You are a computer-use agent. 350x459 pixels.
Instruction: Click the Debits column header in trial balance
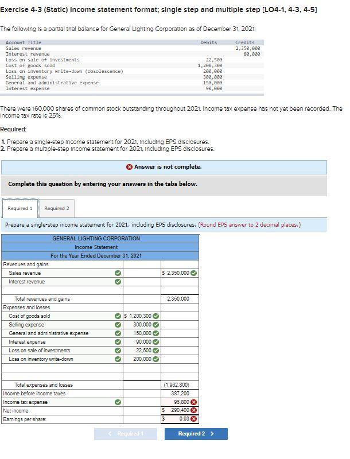pos(209,42)
